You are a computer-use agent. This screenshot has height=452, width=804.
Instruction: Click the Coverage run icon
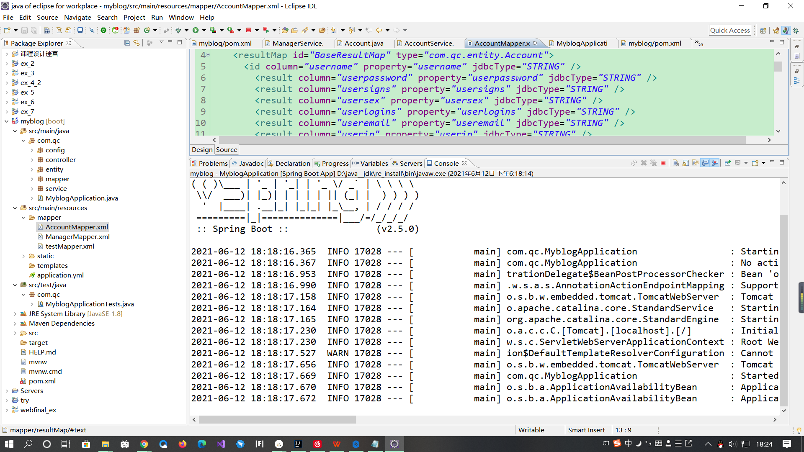point(213,30)
